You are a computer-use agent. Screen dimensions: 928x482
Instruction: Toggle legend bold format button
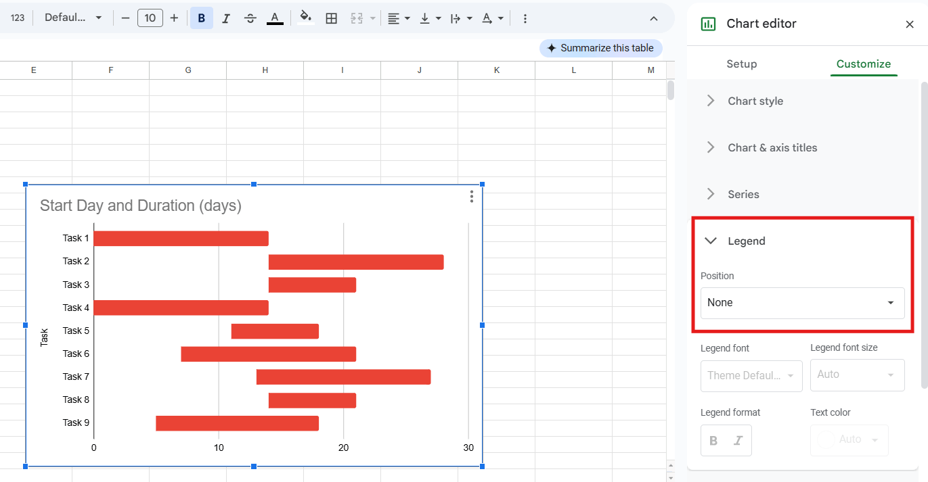[713, 441]
